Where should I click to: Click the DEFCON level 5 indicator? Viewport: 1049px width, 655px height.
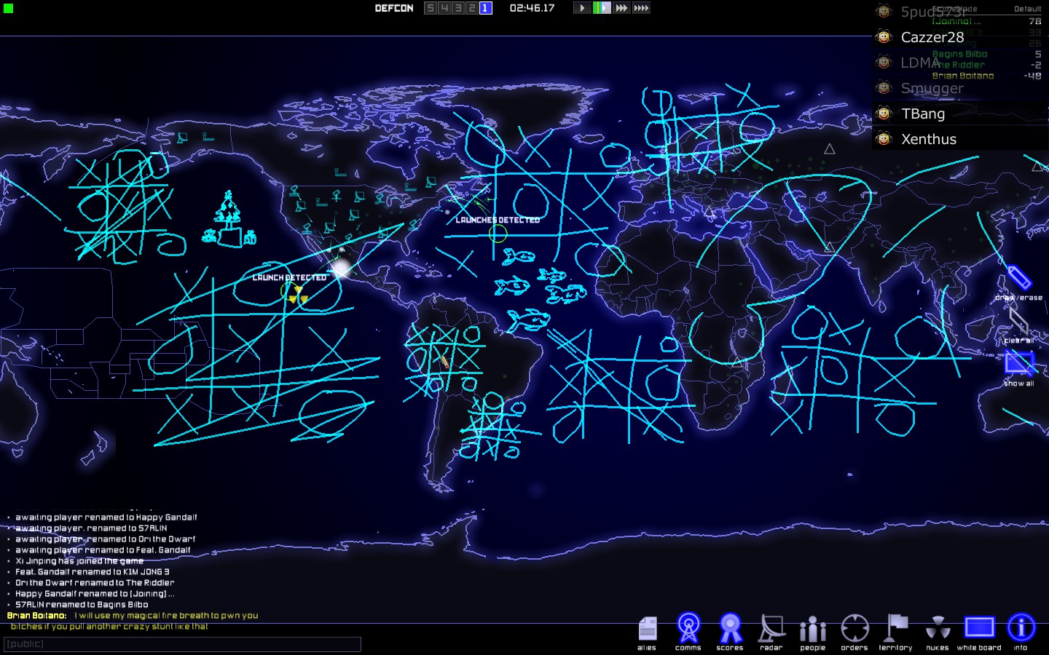(x=431, y=8)
